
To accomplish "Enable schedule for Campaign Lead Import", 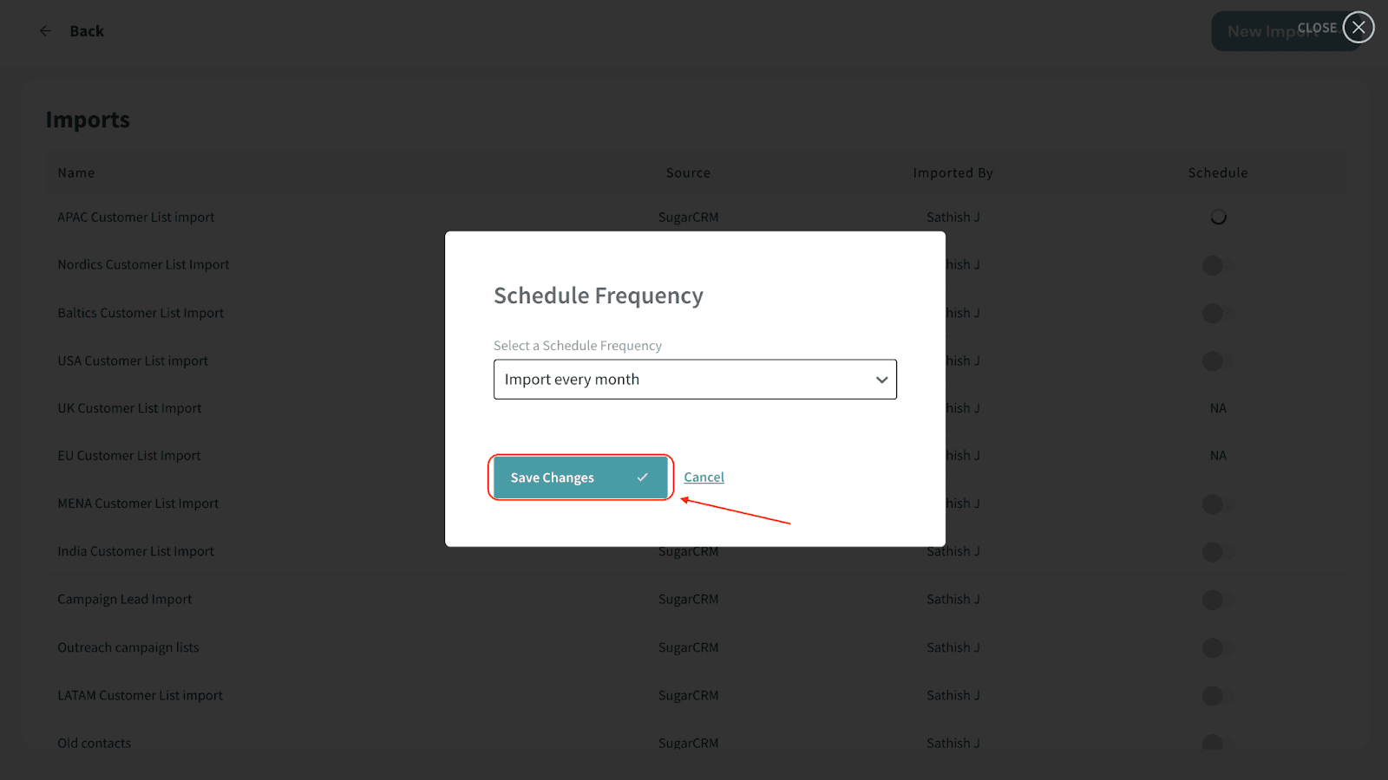I will point(1216,600).
